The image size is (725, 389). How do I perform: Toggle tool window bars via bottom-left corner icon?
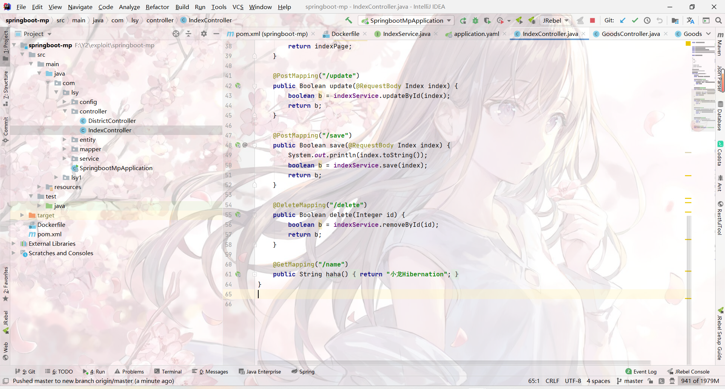(x=6, y=381)
